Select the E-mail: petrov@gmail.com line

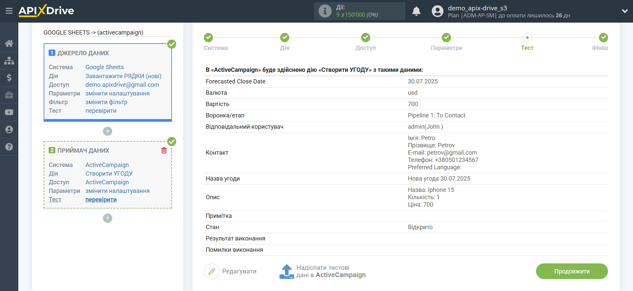pyautogui.click(x=442, y=153)
